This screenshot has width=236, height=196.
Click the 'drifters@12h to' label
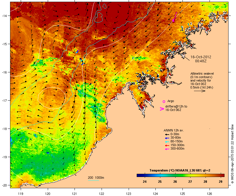pos(176,106)
